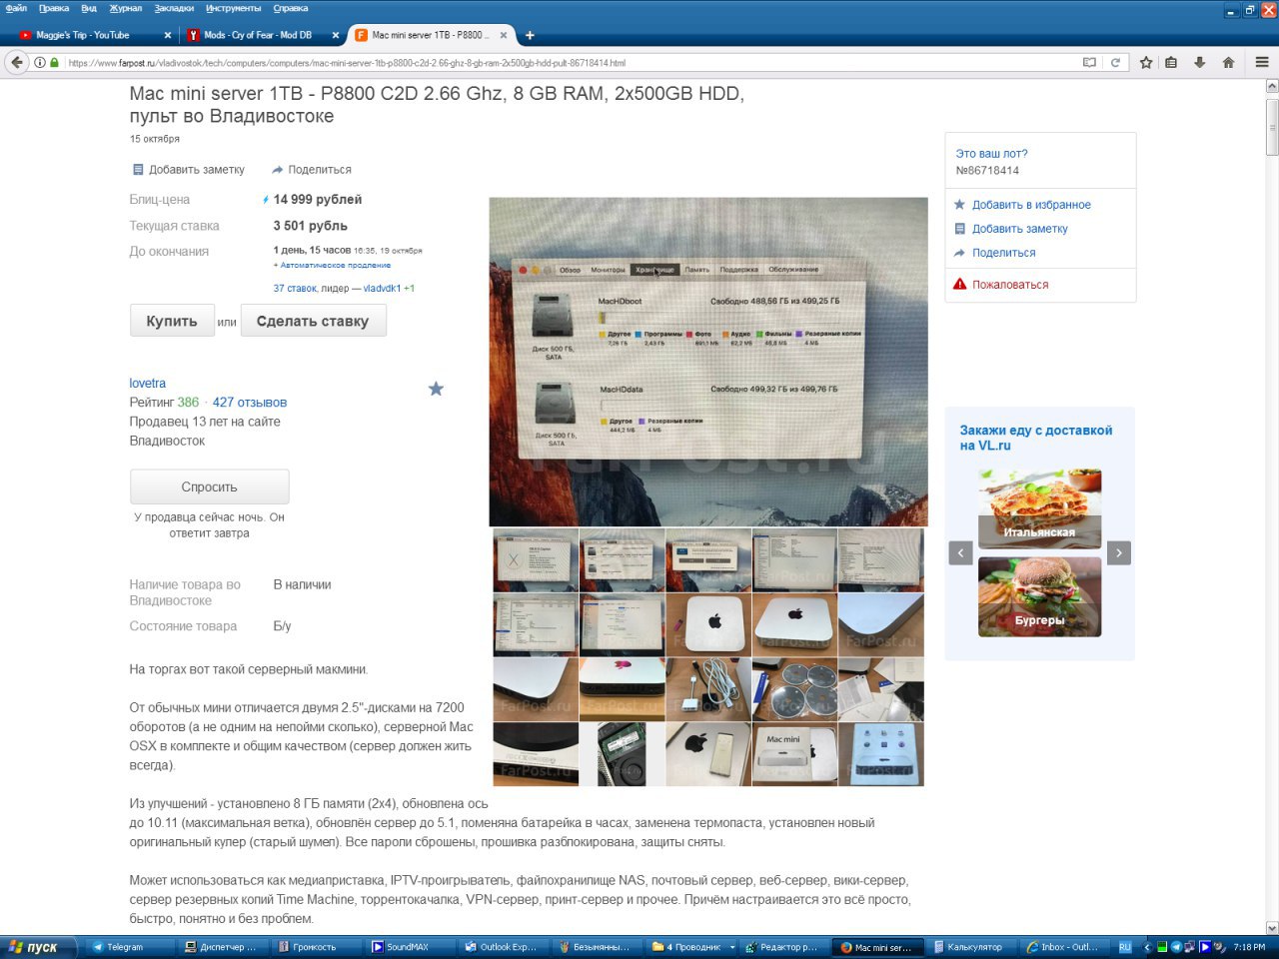Close the Maggie's Trip YouTube tab
This screenshot has width=1279, height=959.
click(167, 35)
